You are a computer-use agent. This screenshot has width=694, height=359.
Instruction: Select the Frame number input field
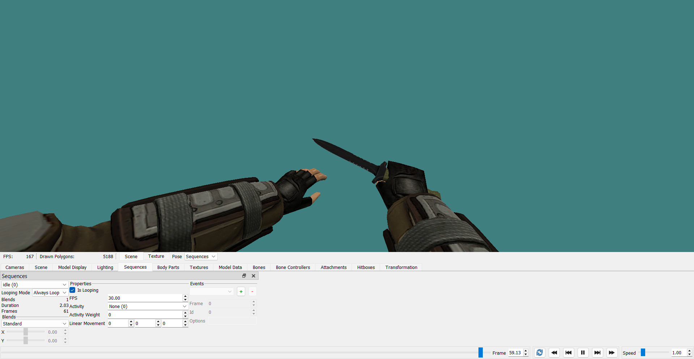(515, 352)
